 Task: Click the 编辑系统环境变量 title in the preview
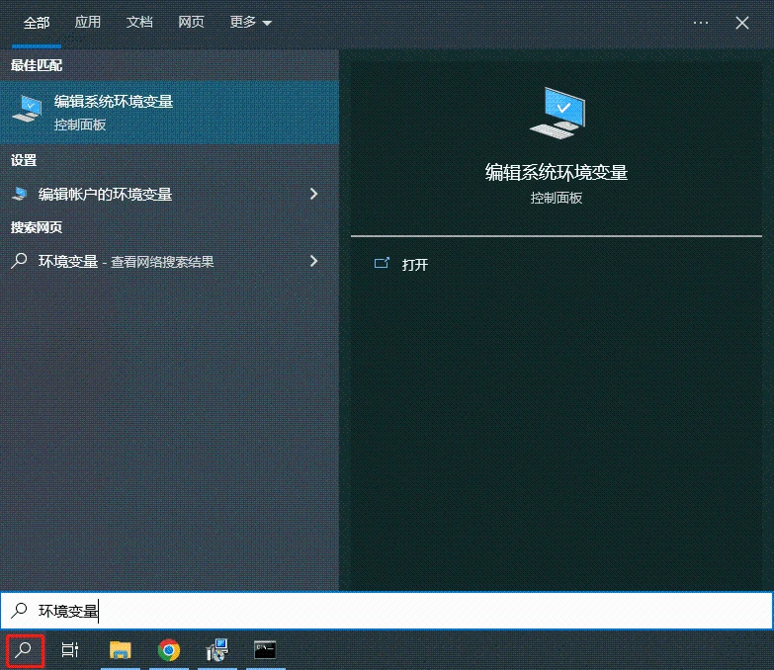(557, 172)
